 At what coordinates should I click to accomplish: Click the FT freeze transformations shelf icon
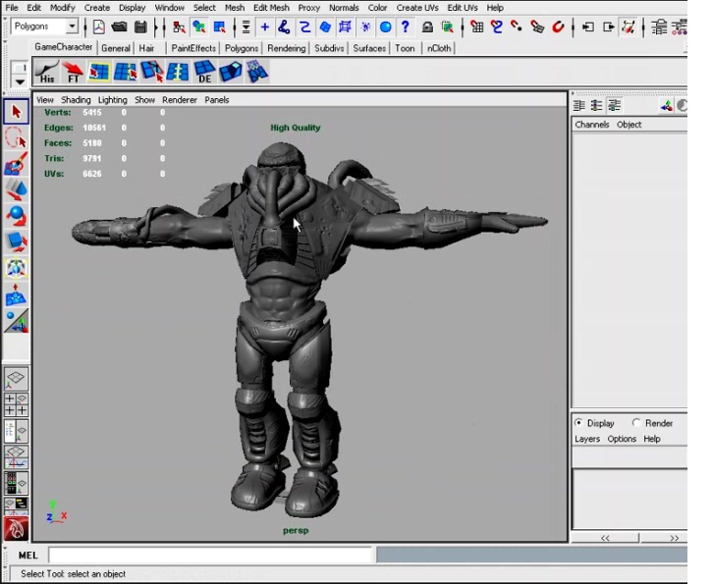point(73,72)
